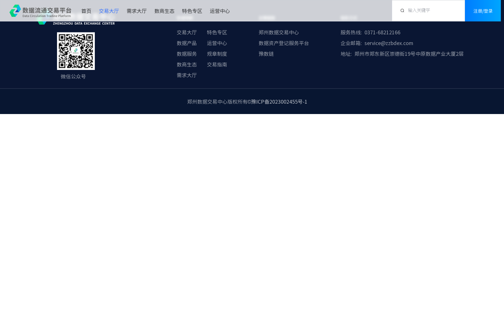Screen dimensions: 504x315
Task: Click the 注册/登录 button
Action: click(x=483, y=11)
